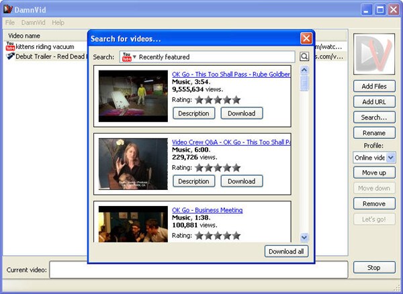This screenshot has height=294, width=403.
Task: Click the 9,555,634 views text
Action: coord(197,89)
